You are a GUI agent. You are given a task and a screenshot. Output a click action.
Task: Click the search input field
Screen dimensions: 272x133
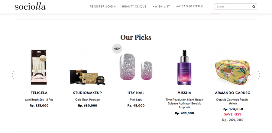pos(233,7)
